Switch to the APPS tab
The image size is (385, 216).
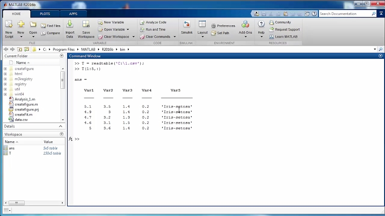pos(73,14)
